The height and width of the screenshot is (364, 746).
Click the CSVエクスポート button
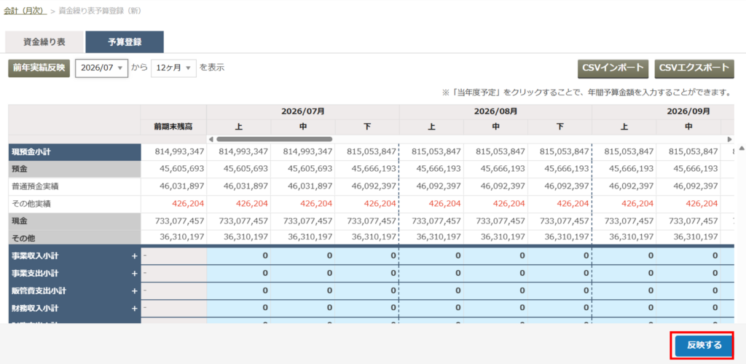[694, 68]
